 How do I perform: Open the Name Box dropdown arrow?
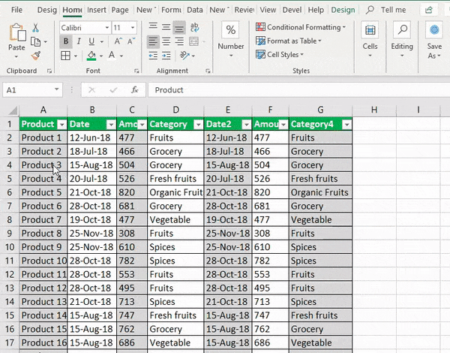[x=56, y=89]
